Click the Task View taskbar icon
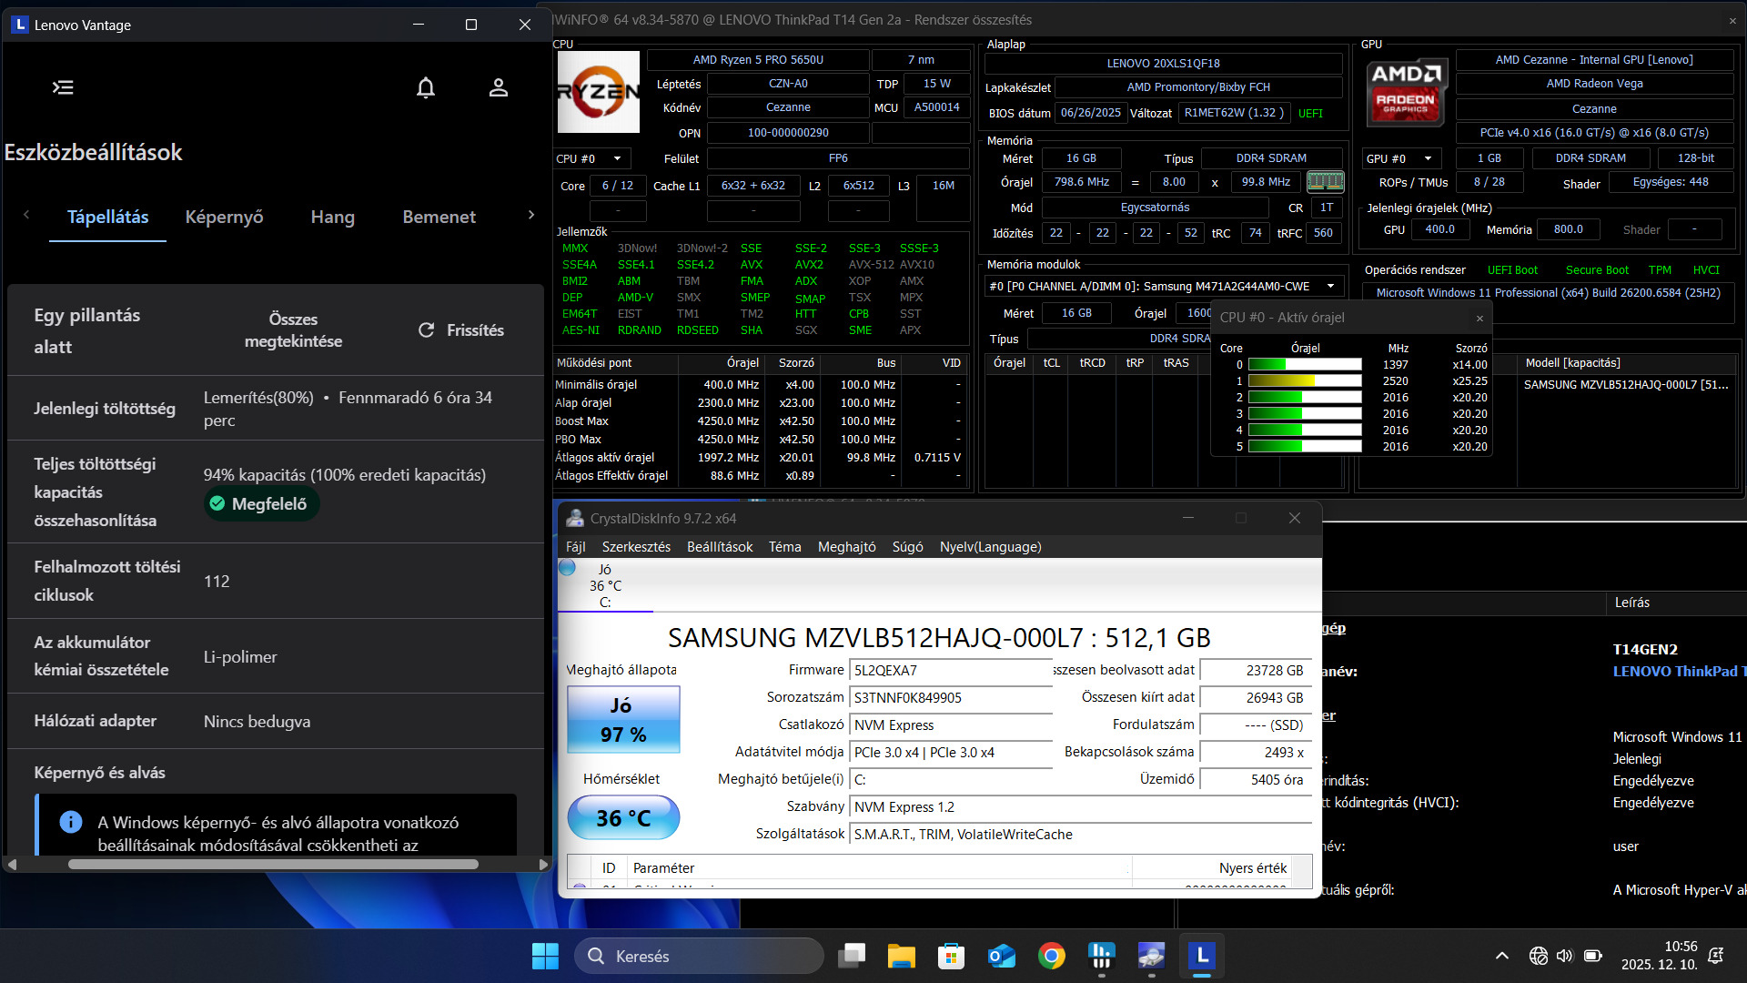This screenshot has width=1747, height=983. pos(852,956)
